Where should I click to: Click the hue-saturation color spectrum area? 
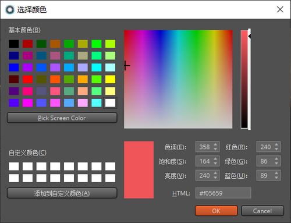point(178,79)
